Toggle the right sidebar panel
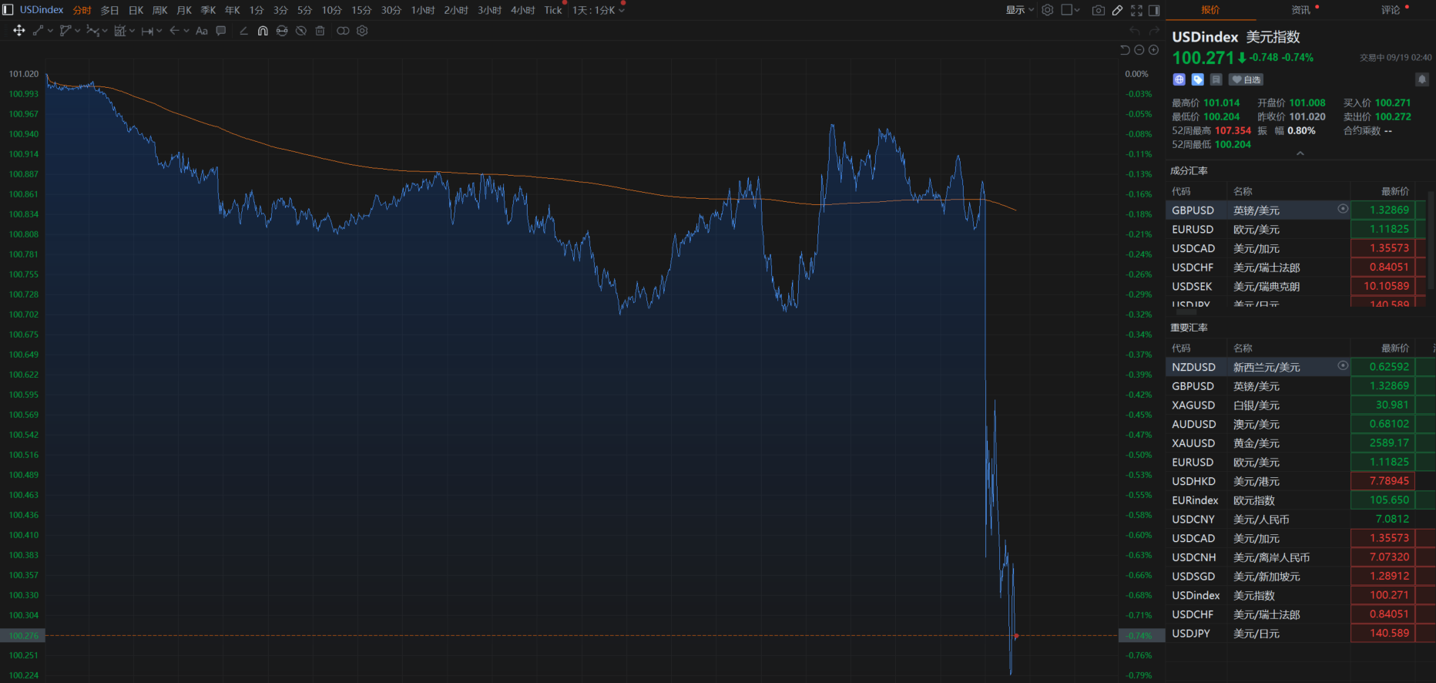The height and width of the screenshot is (683, 1436). 1154,10
